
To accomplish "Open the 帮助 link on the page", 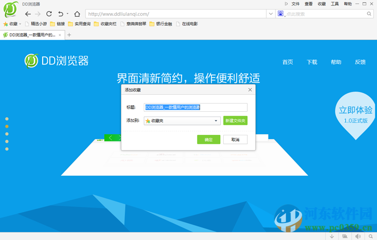I will pos(336,62).
